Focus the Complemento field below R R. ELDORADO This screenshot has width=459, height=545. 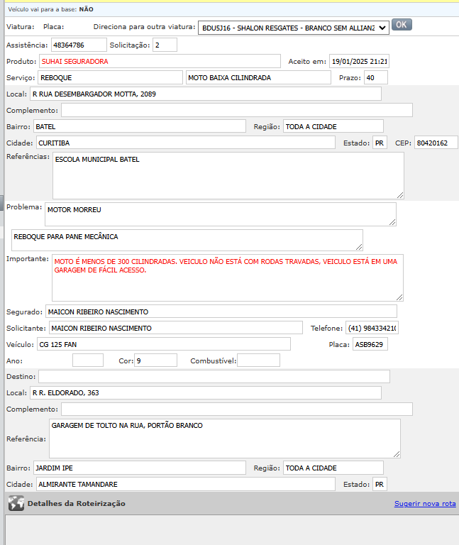pyautogui.click(x=237, y=409)
